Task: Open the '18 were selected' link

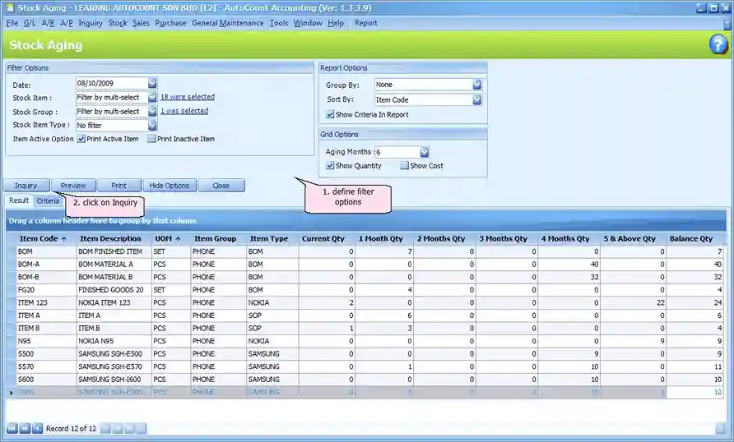Action: pyautogui.click(x=188, y=97)
